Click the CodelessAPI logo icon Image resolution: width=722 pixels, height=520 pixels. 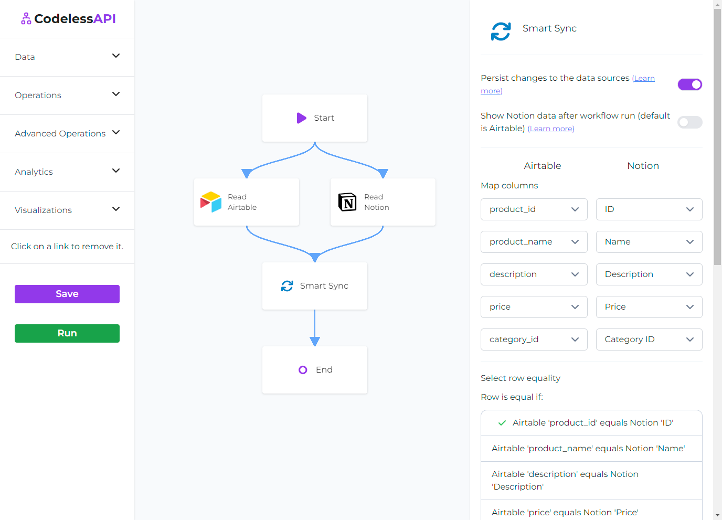click(26, 19)
